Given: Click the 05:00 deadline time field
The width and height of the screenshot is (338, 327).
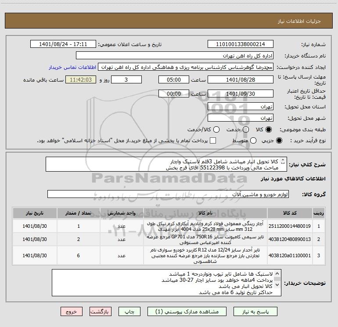Looking at the screenshot, I should pos(174,79).
